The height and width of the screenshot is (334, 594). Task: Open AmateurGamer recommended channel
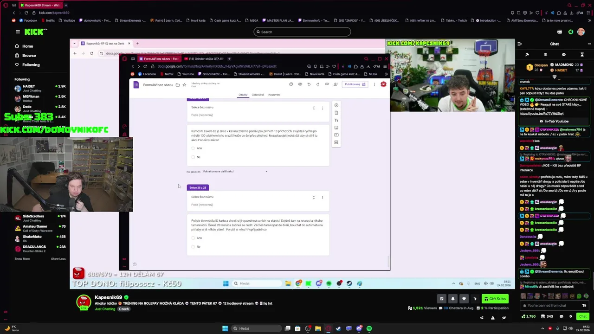40,228
